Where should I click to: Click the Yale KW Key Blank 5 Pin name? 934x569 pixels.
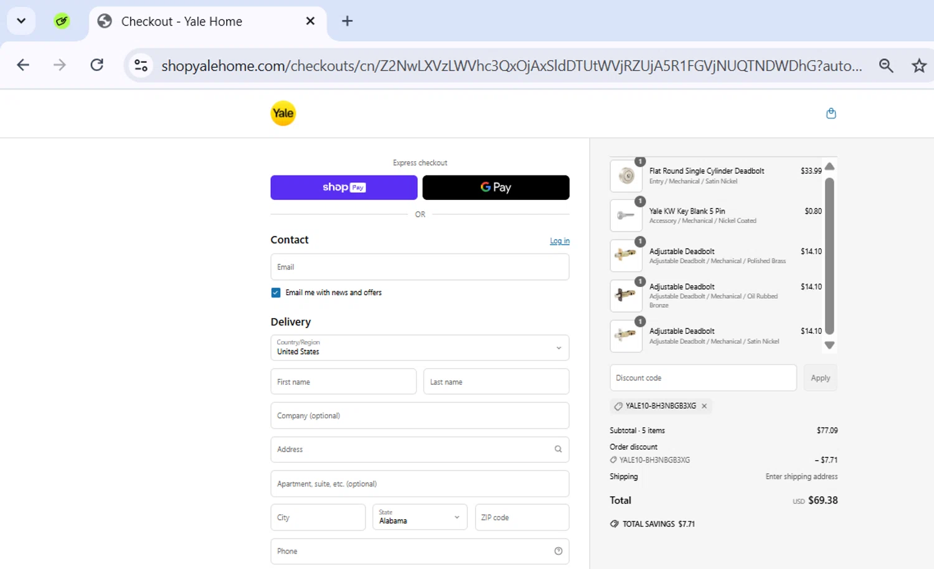[x=687, y=211]
